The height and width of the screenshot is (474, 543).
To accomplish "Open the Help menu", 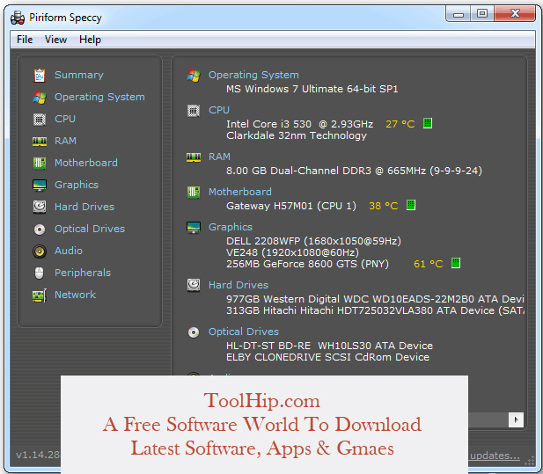I will (90, 40).
